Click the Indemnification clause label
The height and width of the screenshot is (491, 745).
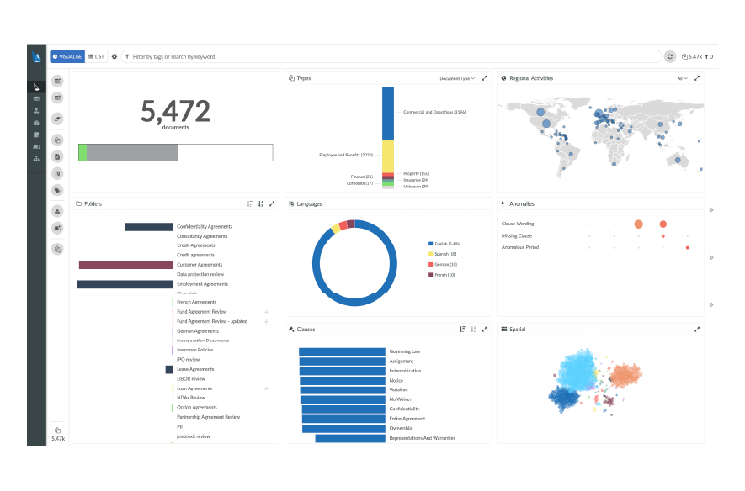(x=405, y=371)
